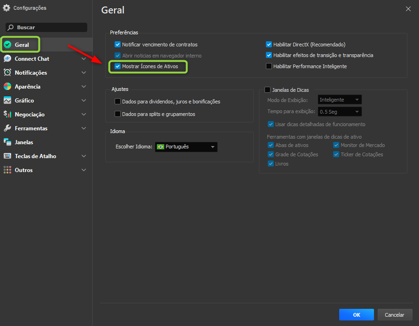Open the Teclas de Atalho category
The width and height of the screenshot is (419, 326).
46,156
